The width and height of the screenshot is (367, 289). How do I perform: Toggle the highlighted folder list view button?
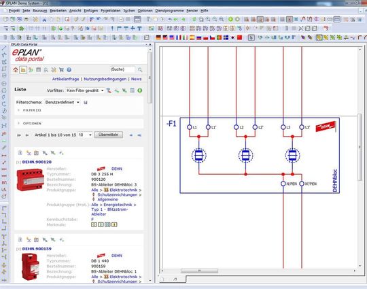pos(23,70)
